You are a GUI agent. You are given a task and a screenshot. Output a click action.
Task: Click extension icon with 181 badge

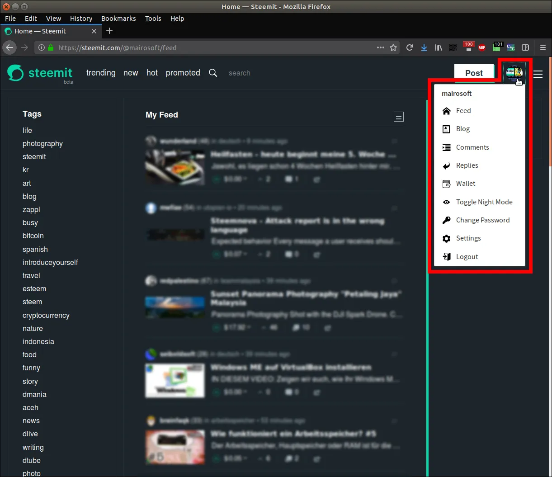[497, 47]
